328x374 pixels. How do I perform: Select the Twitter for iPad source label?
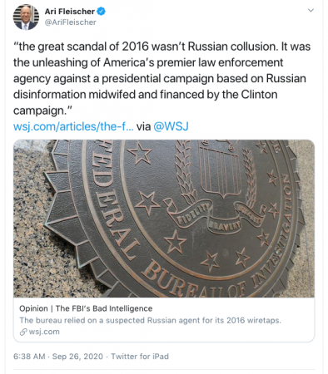click(140, 357)
